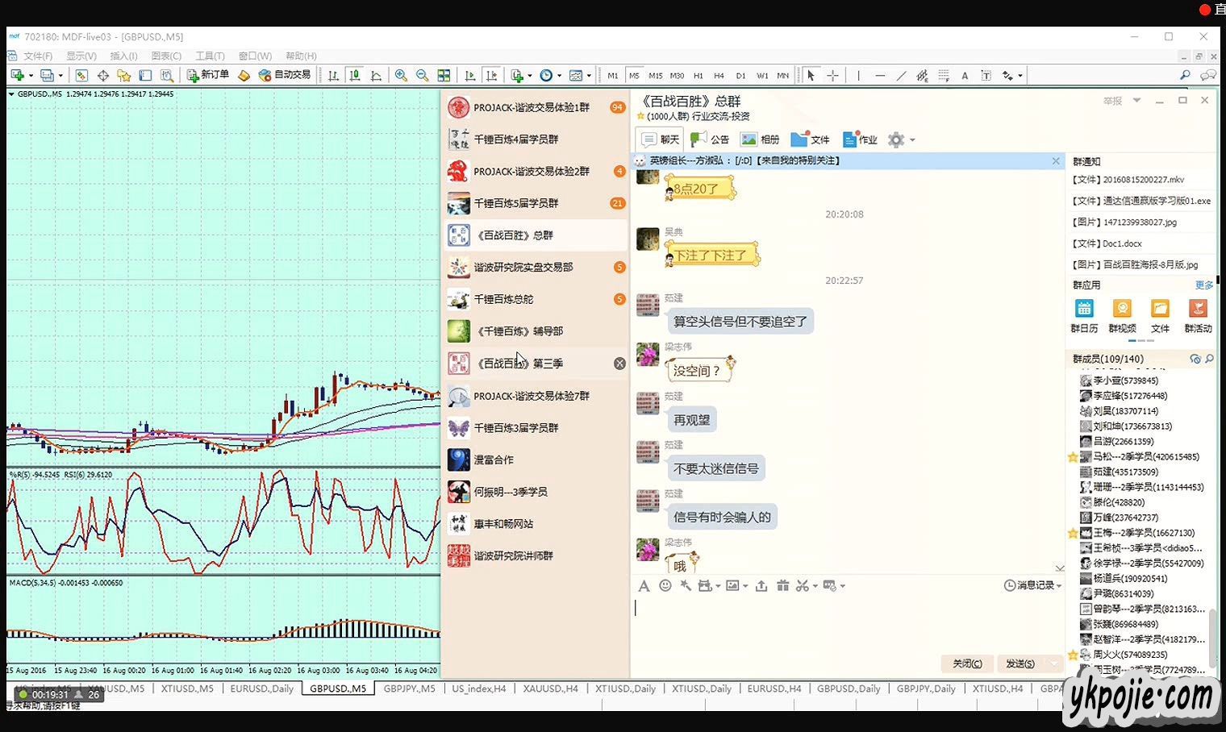This screenshot has height=732, width=1226.
Task: Click the group member list scrollbar
Action: click(x=1212, y=629)
